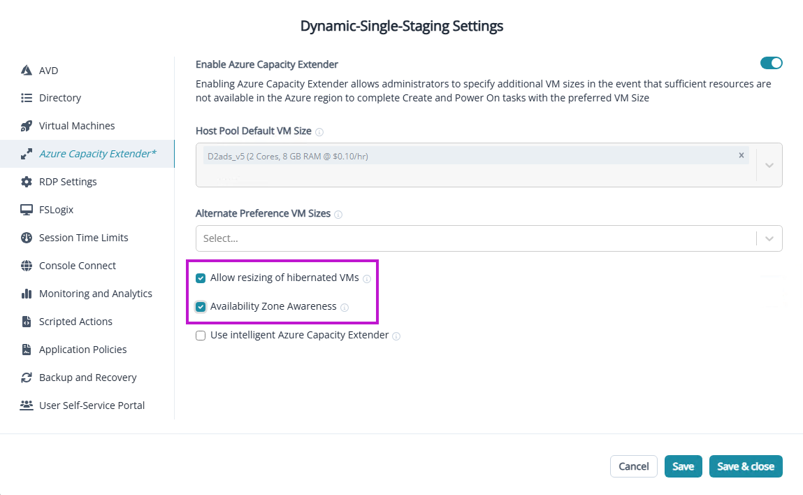The height and width of the screenshot is (495, 803).
Task: Click the AVD triangle icon in sidebar
Action: (x=27, y=71)
